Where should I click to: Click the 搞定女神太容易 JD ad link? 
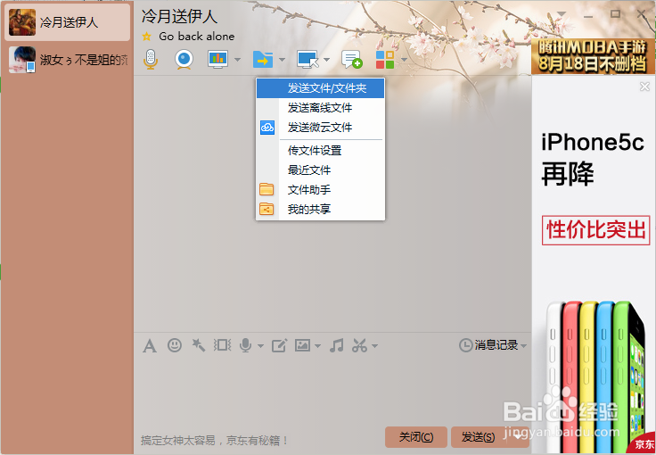coord(215,441)
